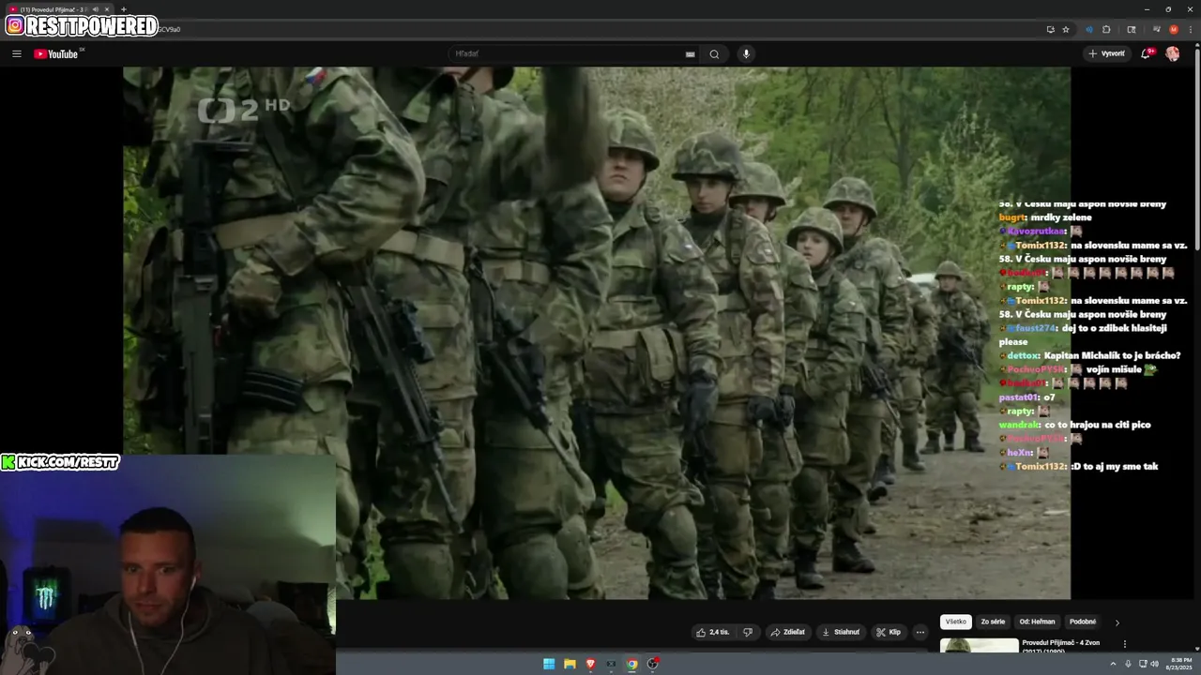1201x675 pixels.
Task: Show hidden tray icons chevron
Action: (1113, 664)
